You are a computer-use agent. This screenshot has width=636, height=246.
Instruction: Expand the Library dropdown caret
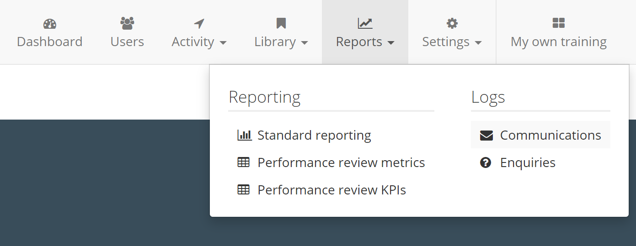point(305,43)
